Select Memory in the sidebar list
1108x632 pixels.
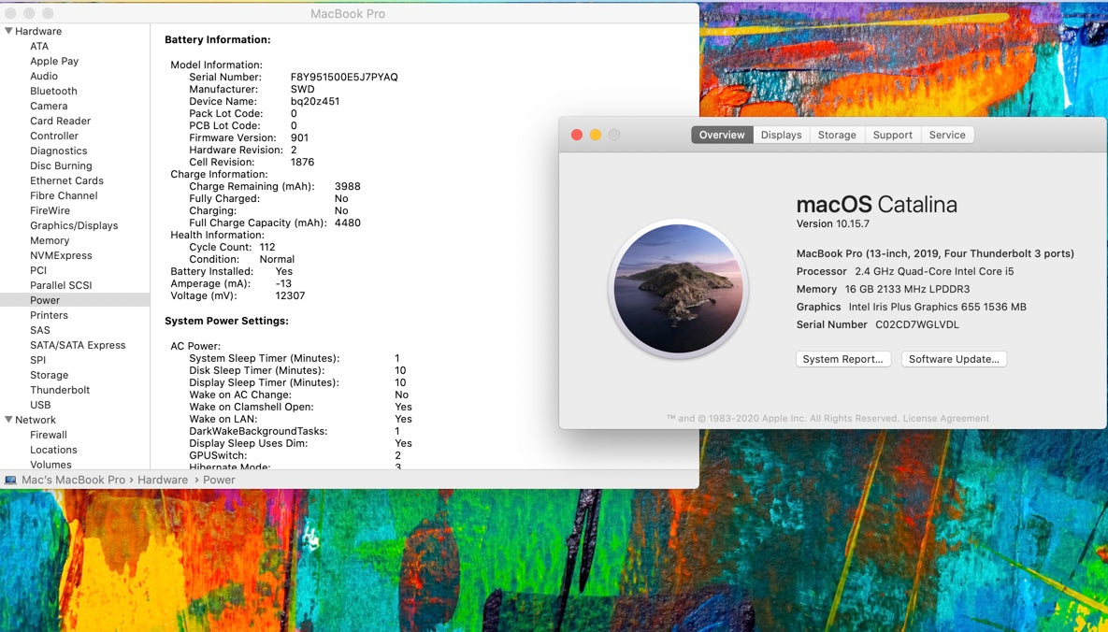point(50,240)
